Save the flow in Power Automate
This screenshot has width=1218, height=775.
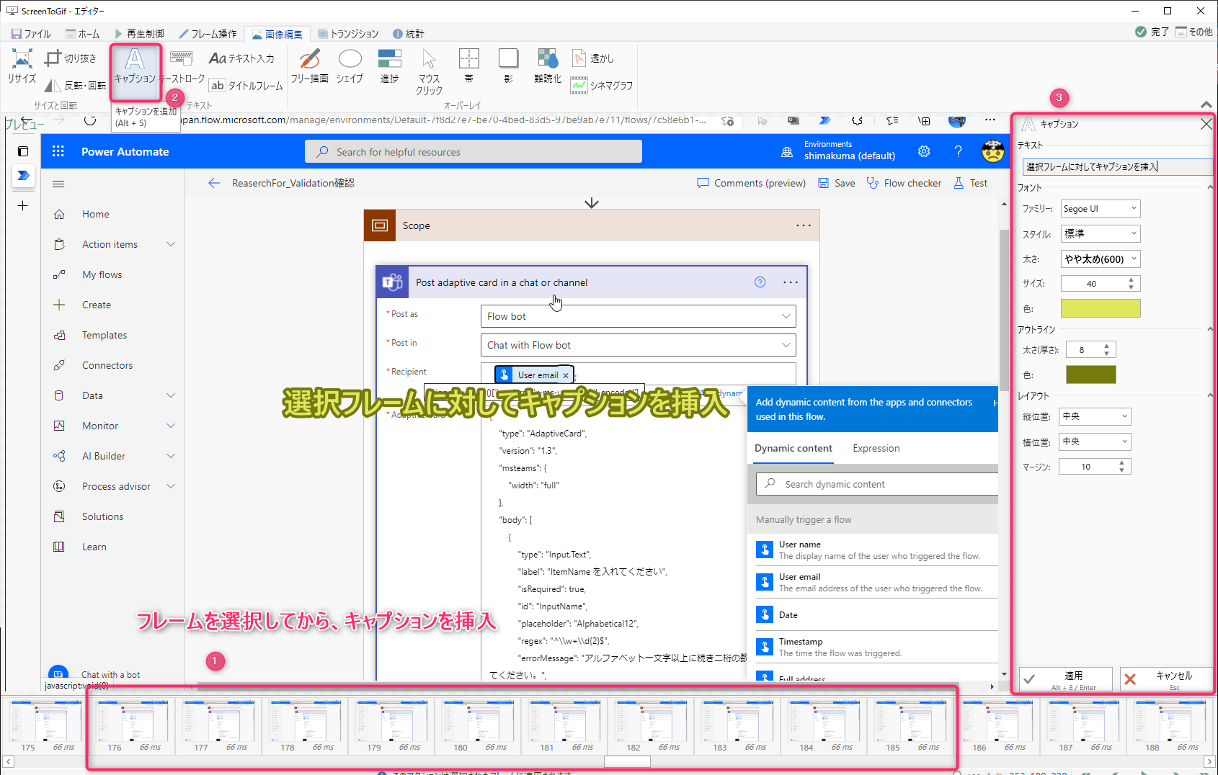point(837,183)
